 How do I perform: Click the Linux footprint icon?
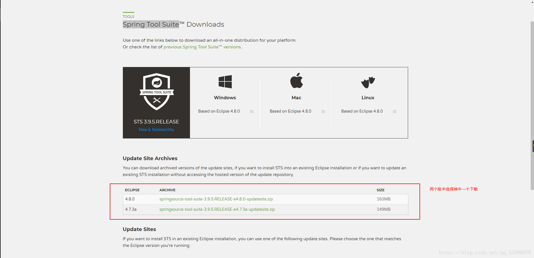pyautogui.click(x=368, y=82)
